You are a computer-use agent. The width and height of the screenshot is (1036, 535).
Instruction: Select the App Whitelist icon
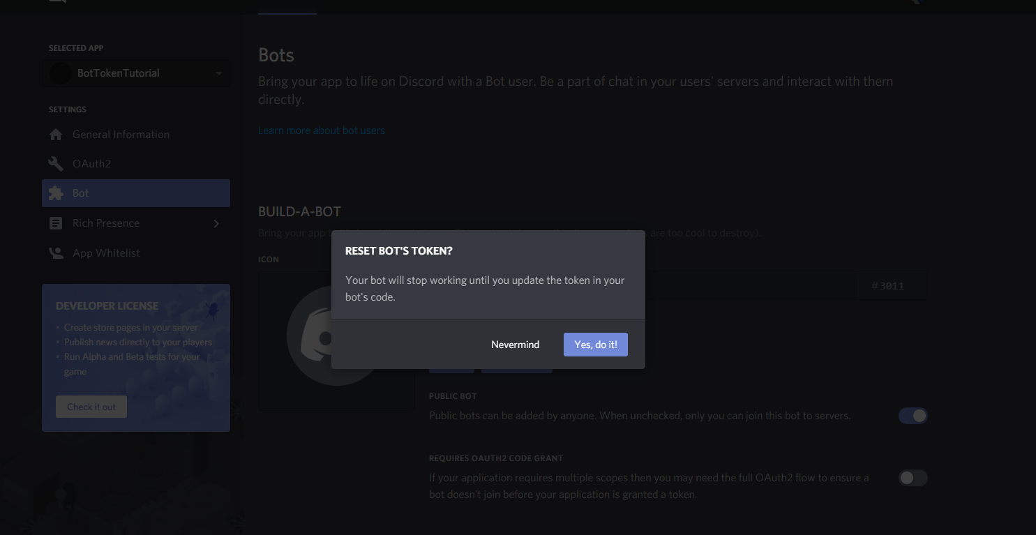pyautogui.click(x=56, y=253)
